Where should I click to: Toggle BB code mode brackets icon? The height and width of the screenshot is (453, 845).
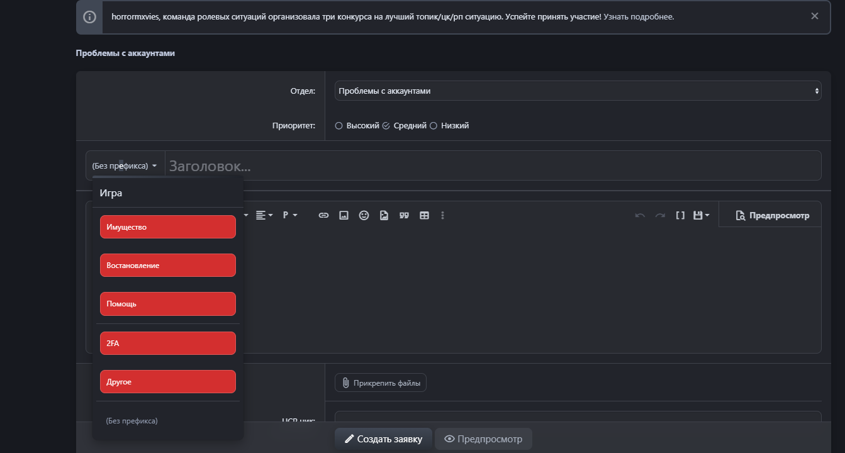pyautogui.click(x=680, y=215)
